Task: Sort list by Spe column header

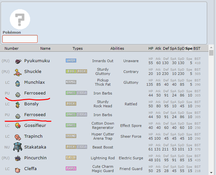Action: pyautogui.click(x=189, y=48)
